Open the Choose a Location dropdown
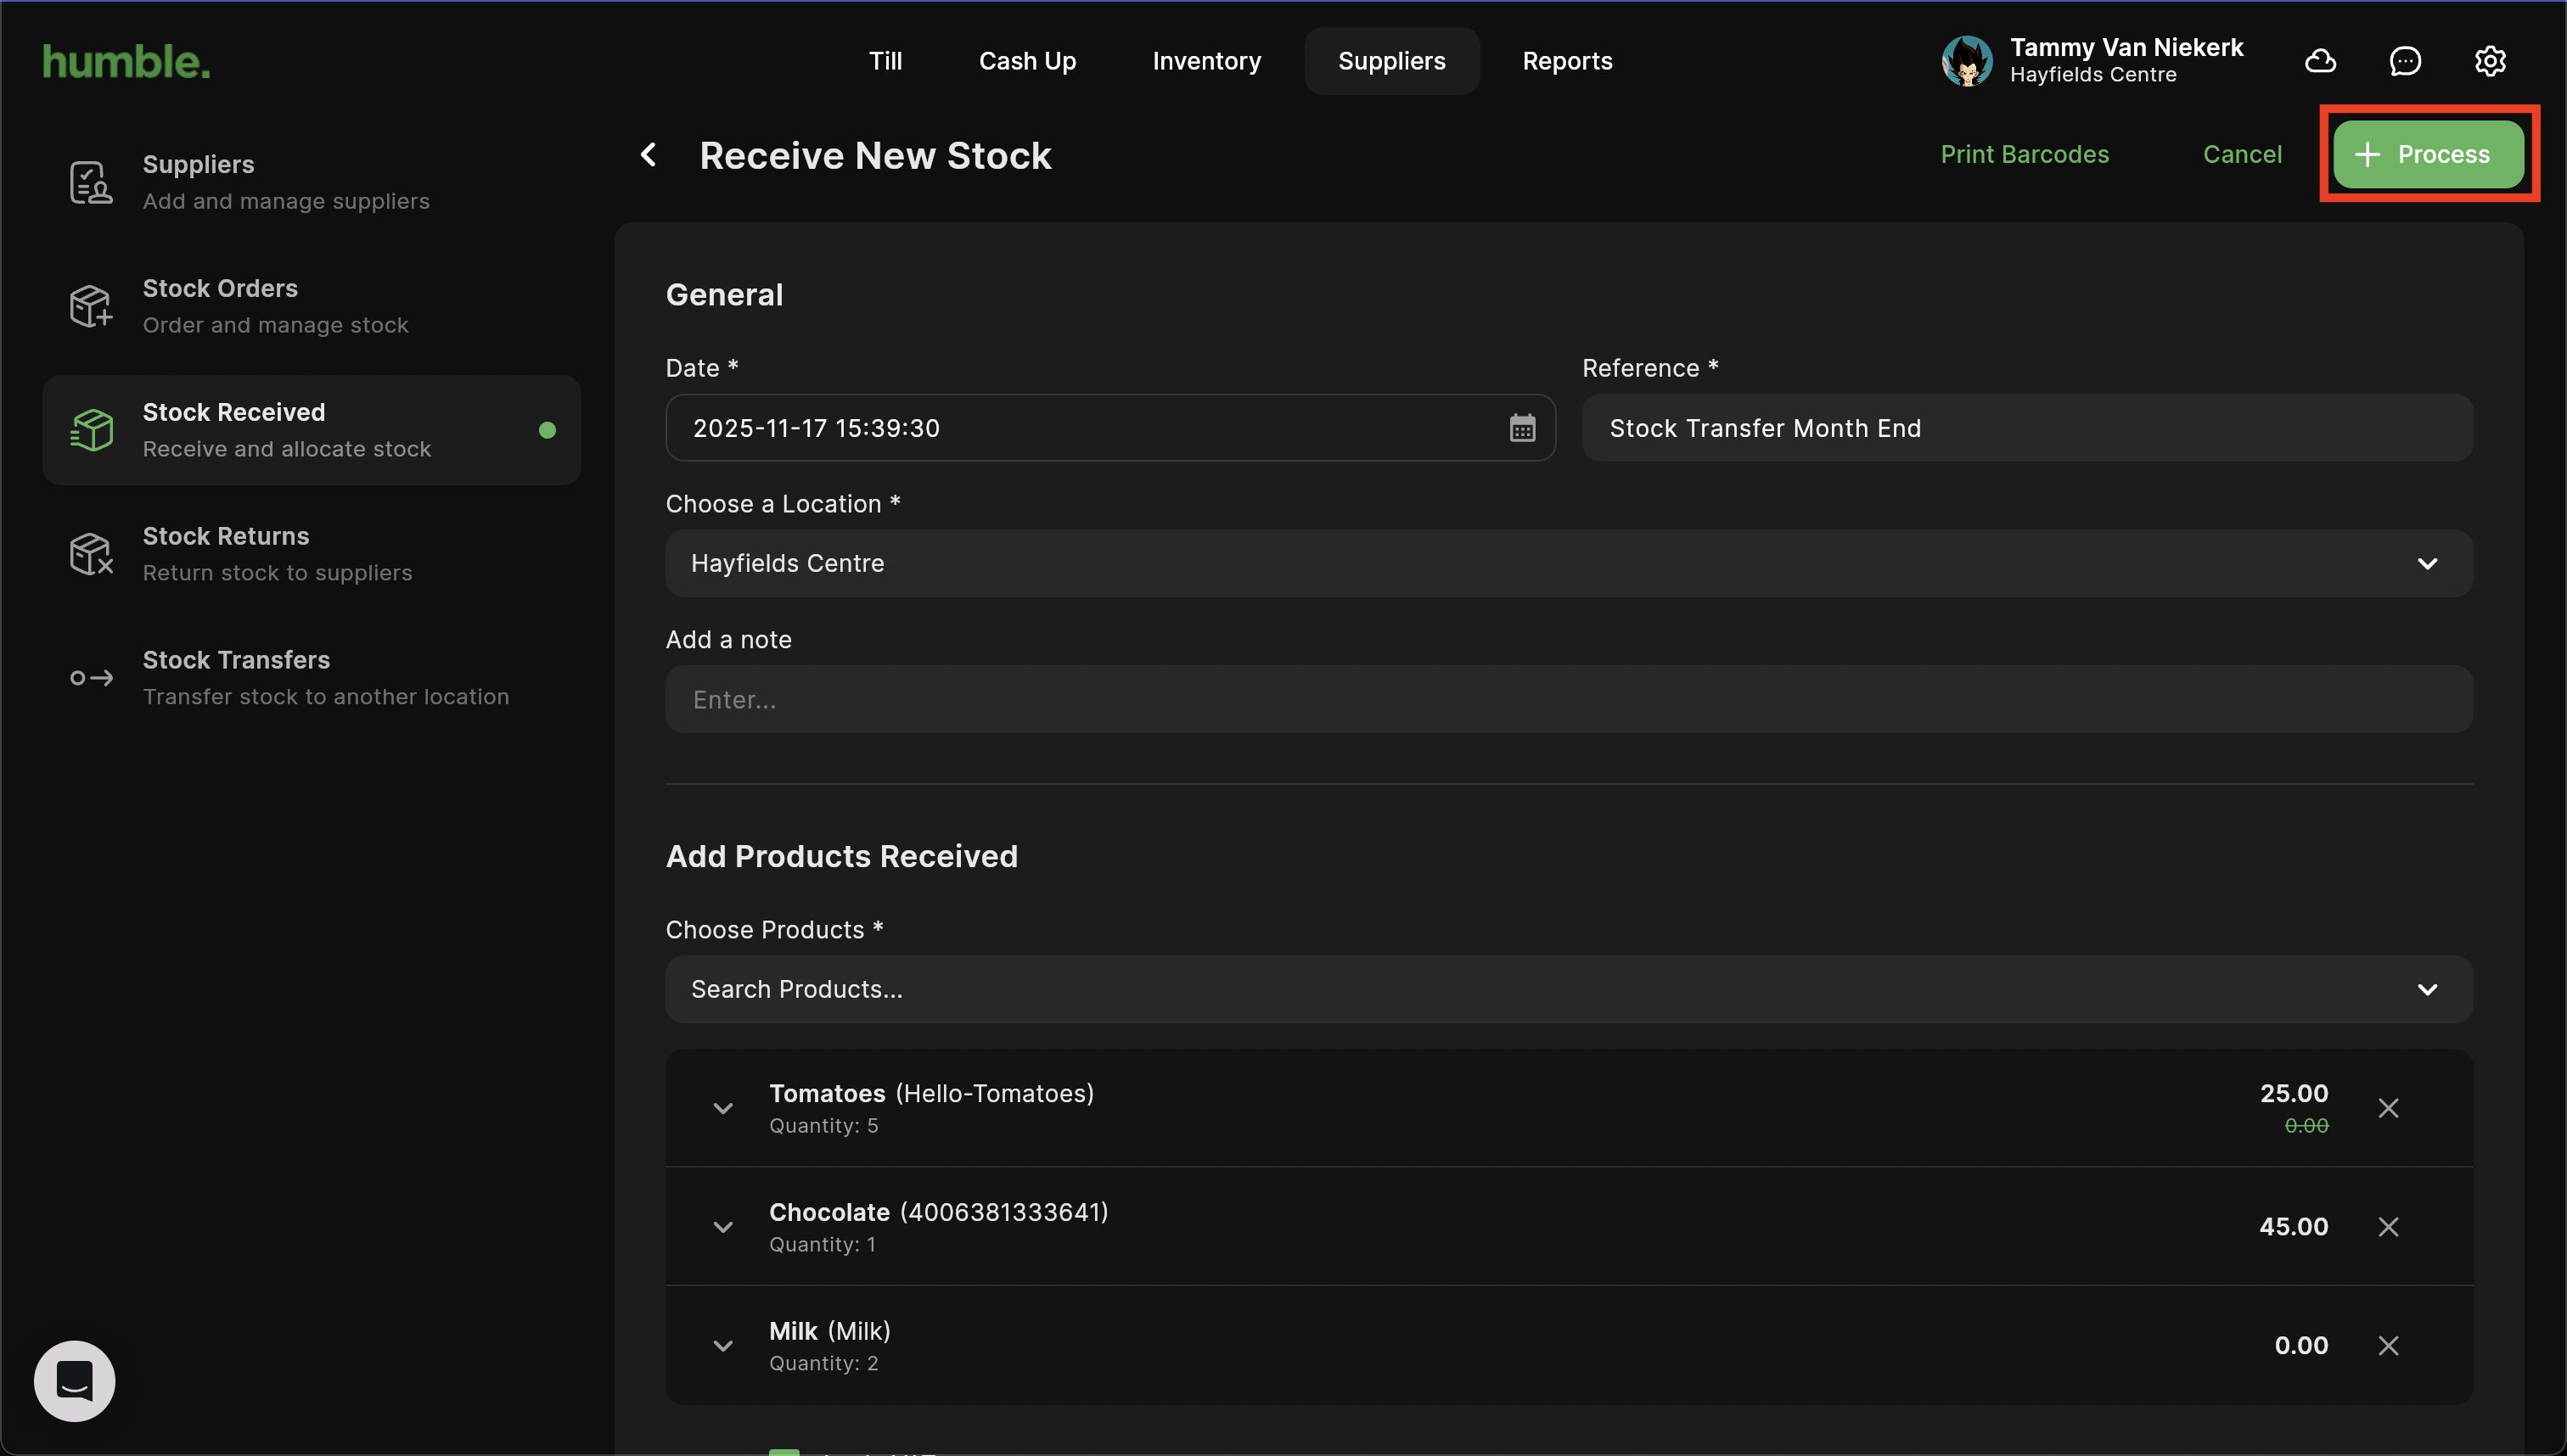The image size is (2567, 1456). click(x=1569, y=563)
